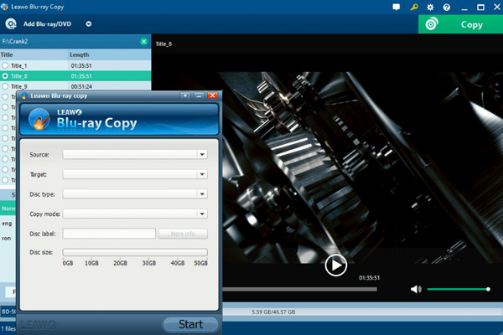Click the main window app logo icon
Image resolution: width=503 pixels, height=335 pixels.
pos(4,7)
